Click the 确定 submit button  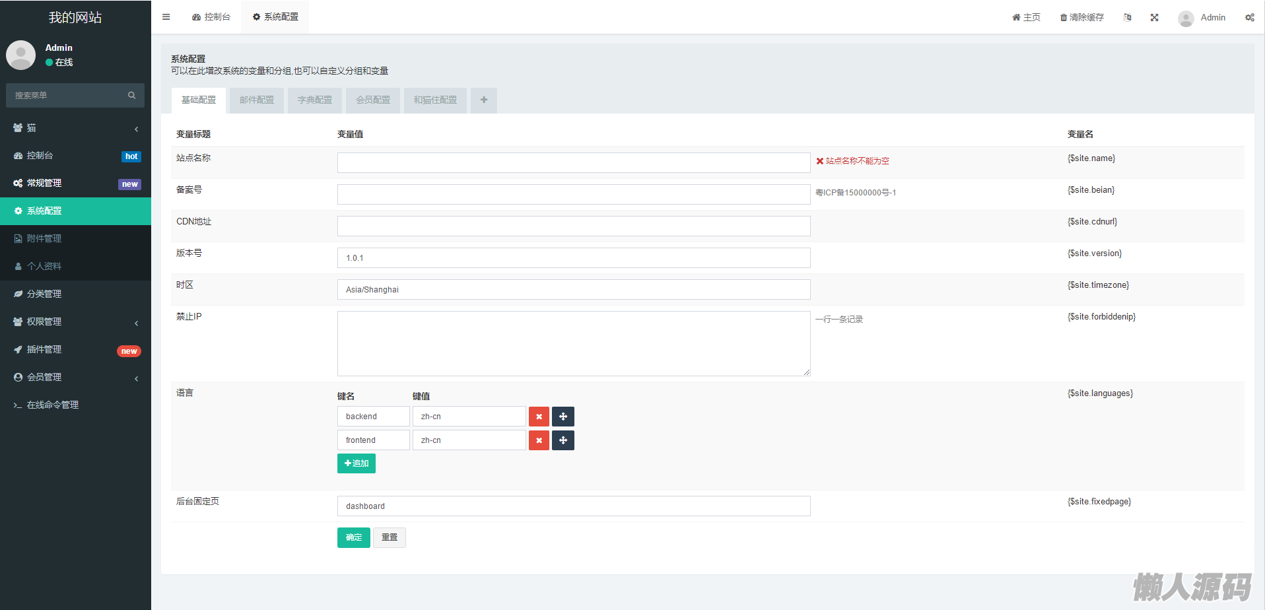pos(354,537)
